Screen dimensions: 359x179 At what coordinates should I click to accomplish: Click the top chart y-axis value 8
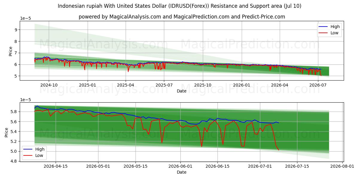point(16,41)
